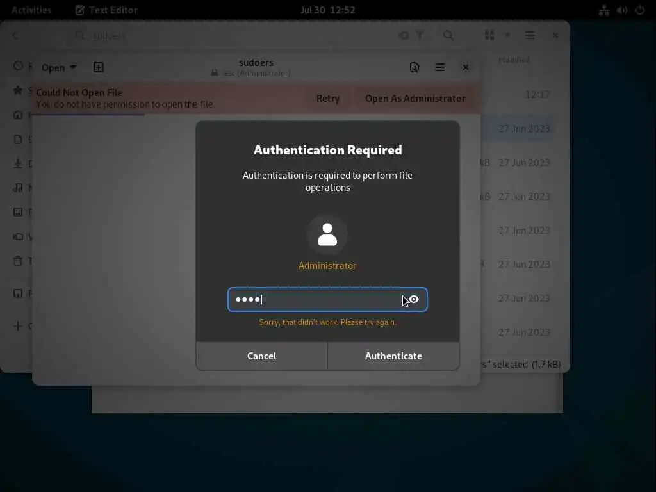The height and width of the screenshot is (492, 656).
Task: Open Documents in Files sidebar
Action: (x=18, y=139)
